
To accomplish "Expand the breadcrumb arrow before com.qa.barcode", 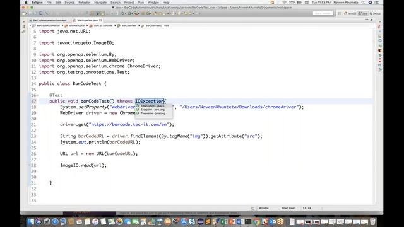I will (x=87, y=26).
